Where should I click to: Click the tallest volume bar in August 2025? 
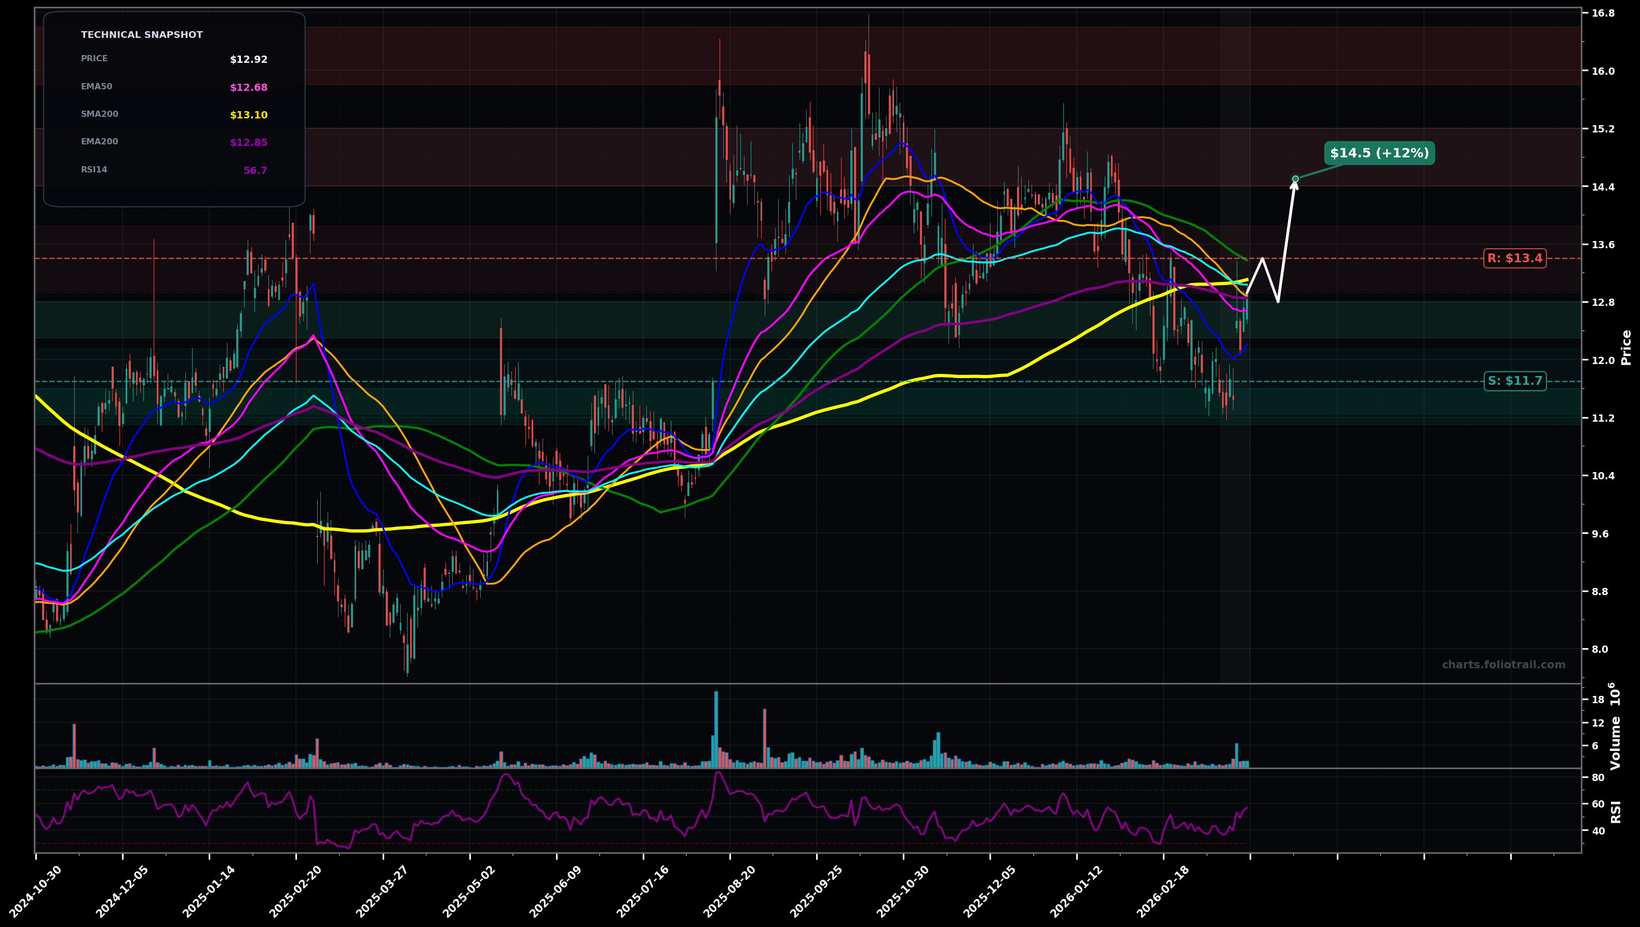pyautogui.click(x=715, y=729)
